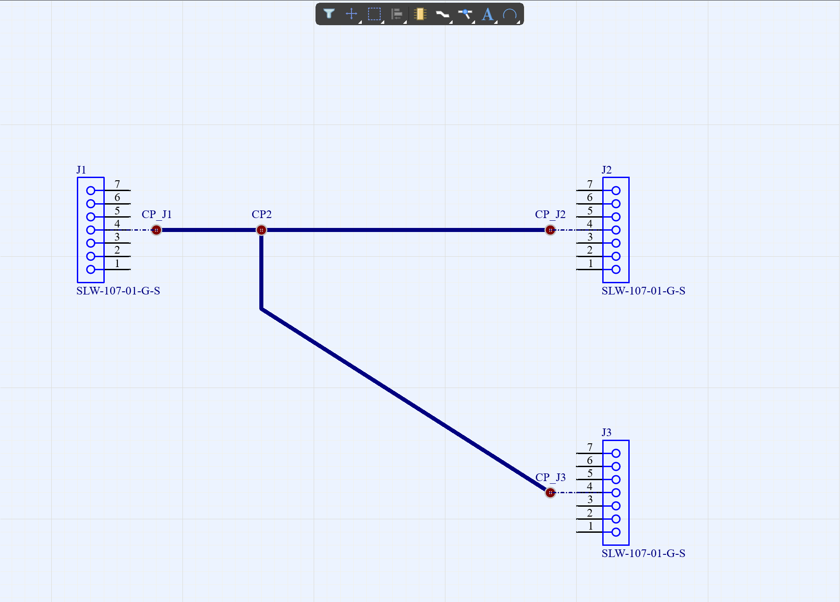This screenshot has width=840, height=602.
Task: Select the Move objects crosshair tool
Action: coord(351,14)
